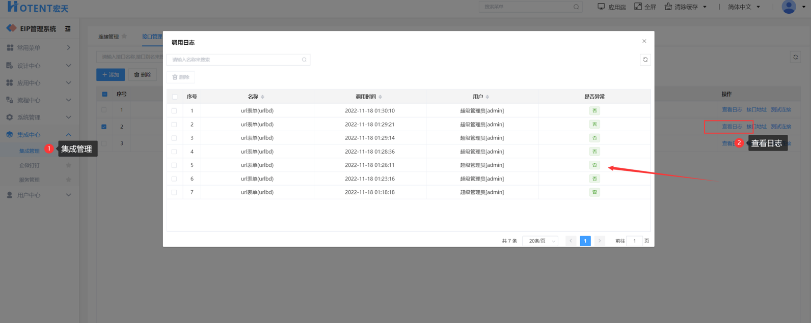
Task: Check the log row 6 checkbox
Action: pyautogui.click(x=174, y=179)
